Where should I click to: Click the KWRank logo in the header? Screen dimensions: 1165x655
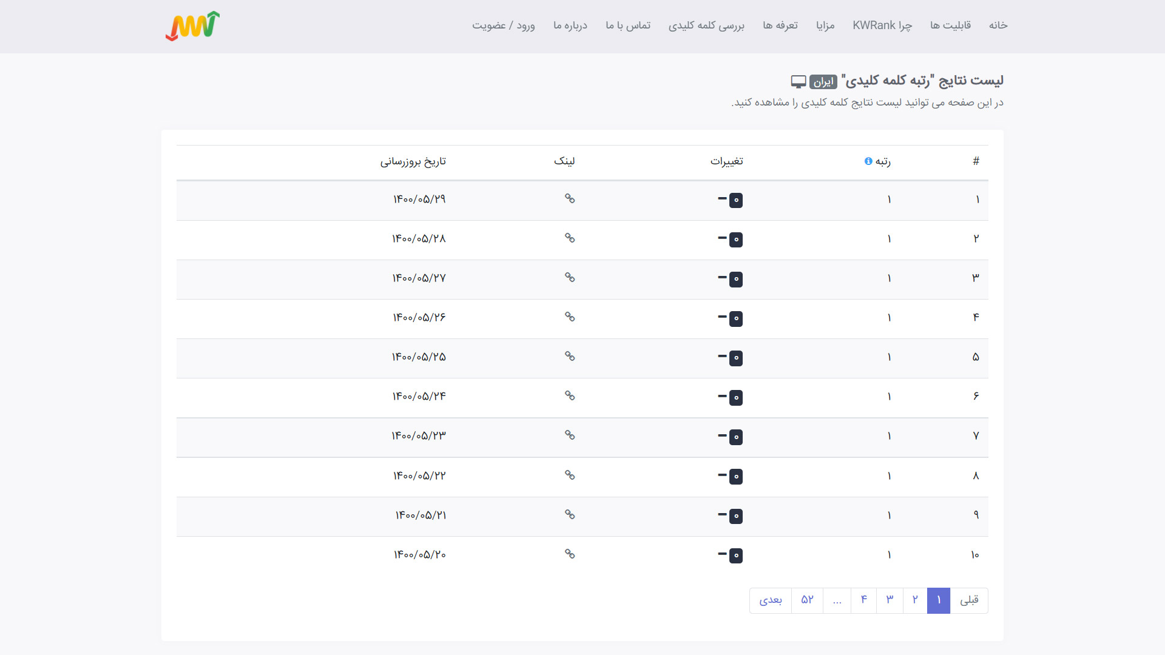(x=192, y=26)
